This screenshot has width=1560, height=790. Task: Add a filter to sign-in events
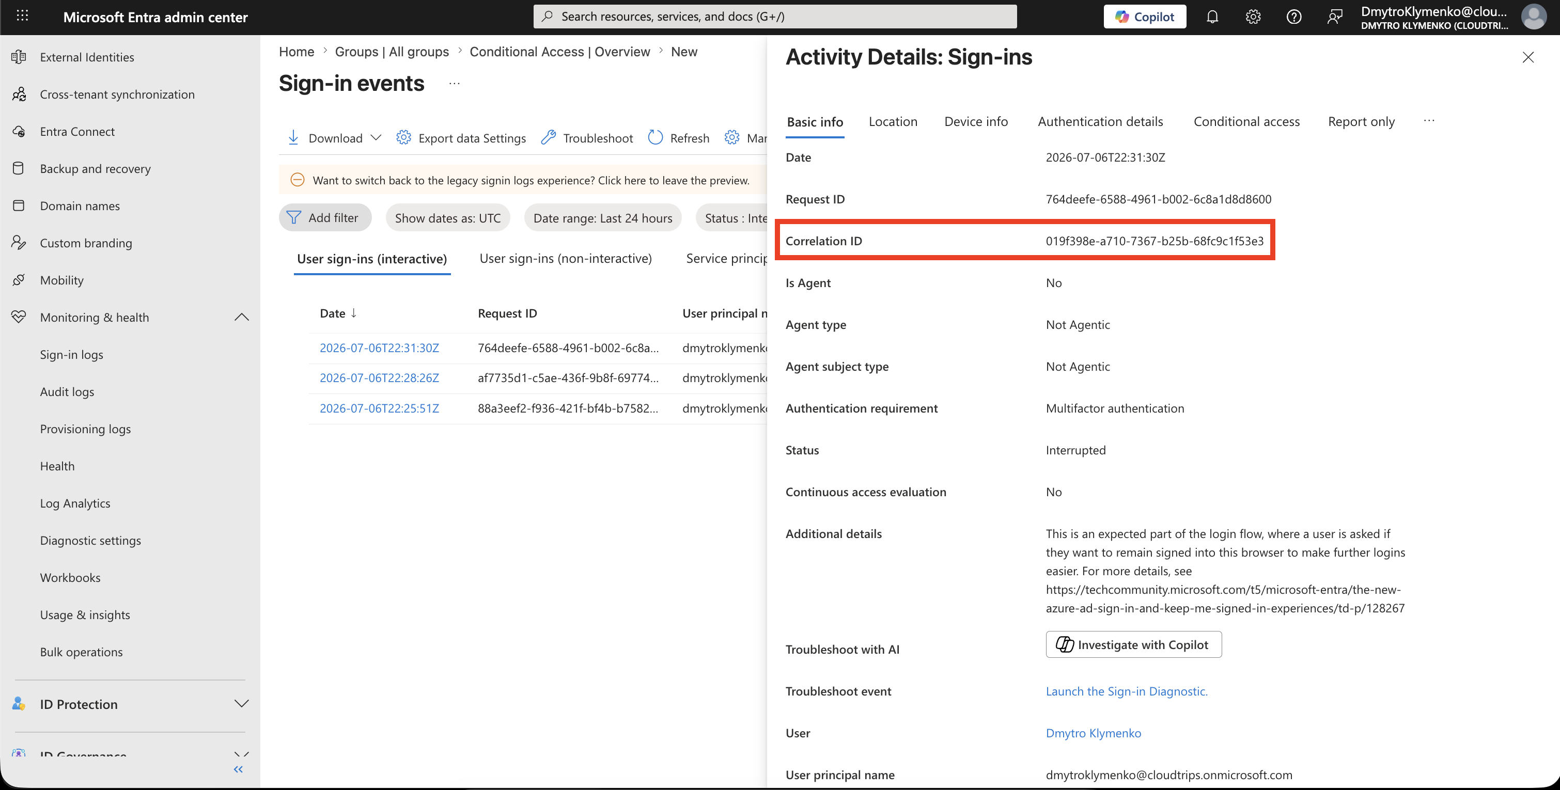pos(324,218)
